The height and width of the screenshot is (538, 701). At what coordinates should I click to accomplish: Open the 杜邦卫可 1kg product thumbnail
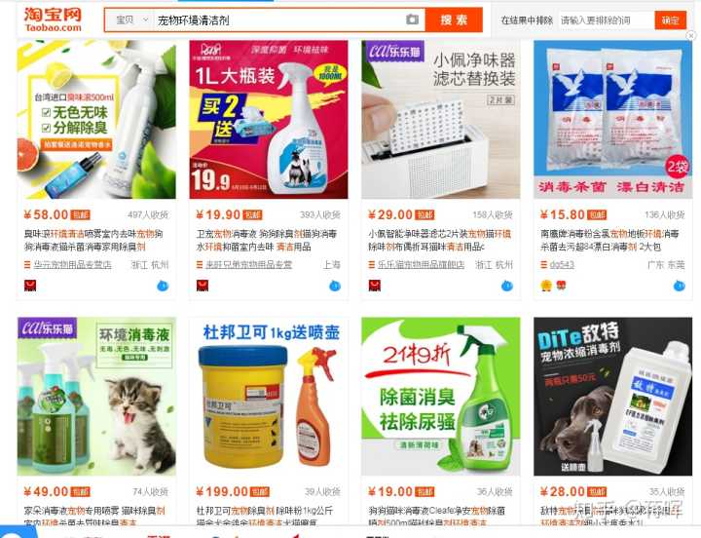[x=269, y=397]
